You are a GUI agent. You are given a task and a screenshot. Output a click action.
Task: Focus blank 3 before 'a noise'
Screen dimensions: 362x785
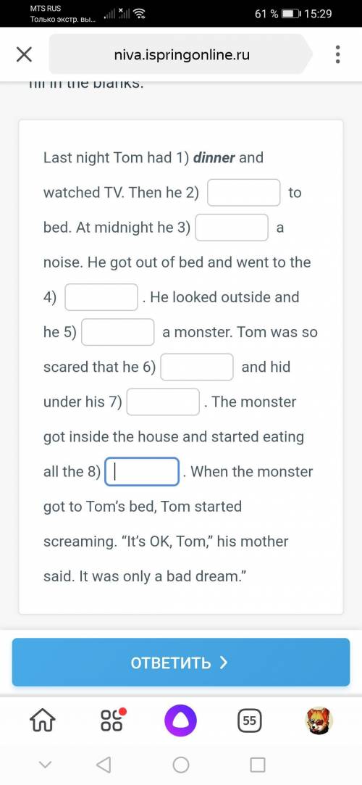pyautogui.click(x=232, y=228)
